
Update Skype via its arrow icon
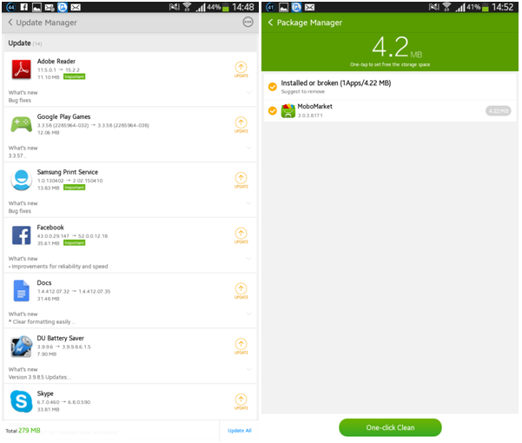point(241,401)
